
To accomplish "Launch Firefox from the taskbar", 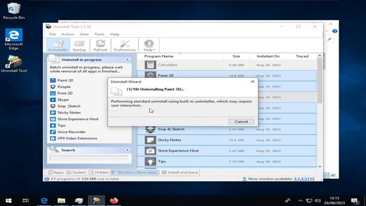I will tap(114, 201).
